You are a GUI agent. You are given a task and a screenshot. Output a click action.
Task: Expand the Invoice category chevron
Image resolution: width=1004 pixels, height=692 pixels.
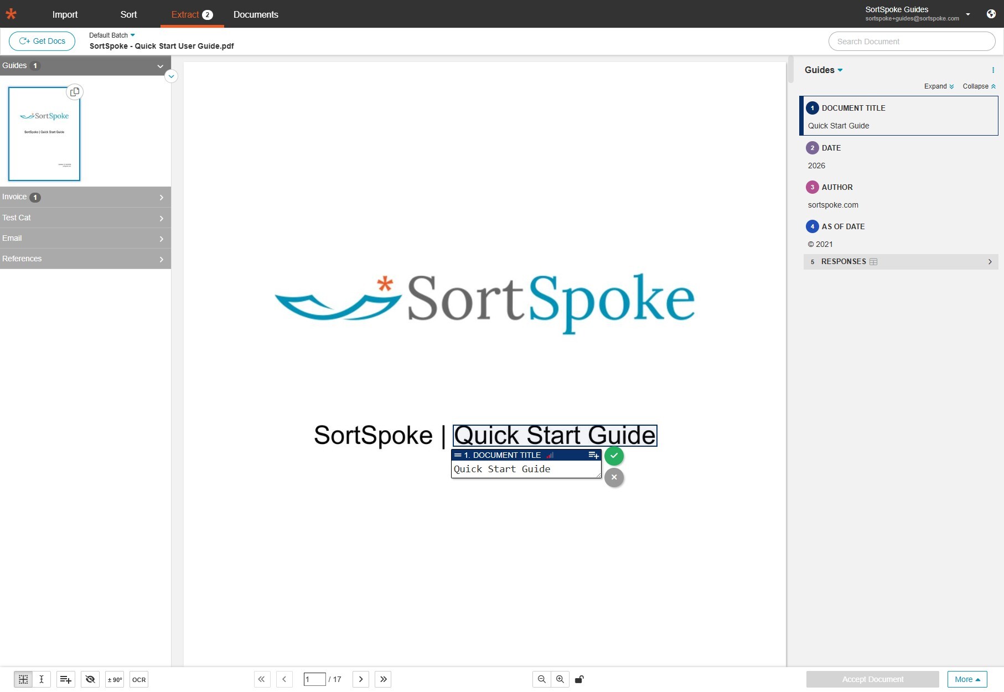(161, 197)
